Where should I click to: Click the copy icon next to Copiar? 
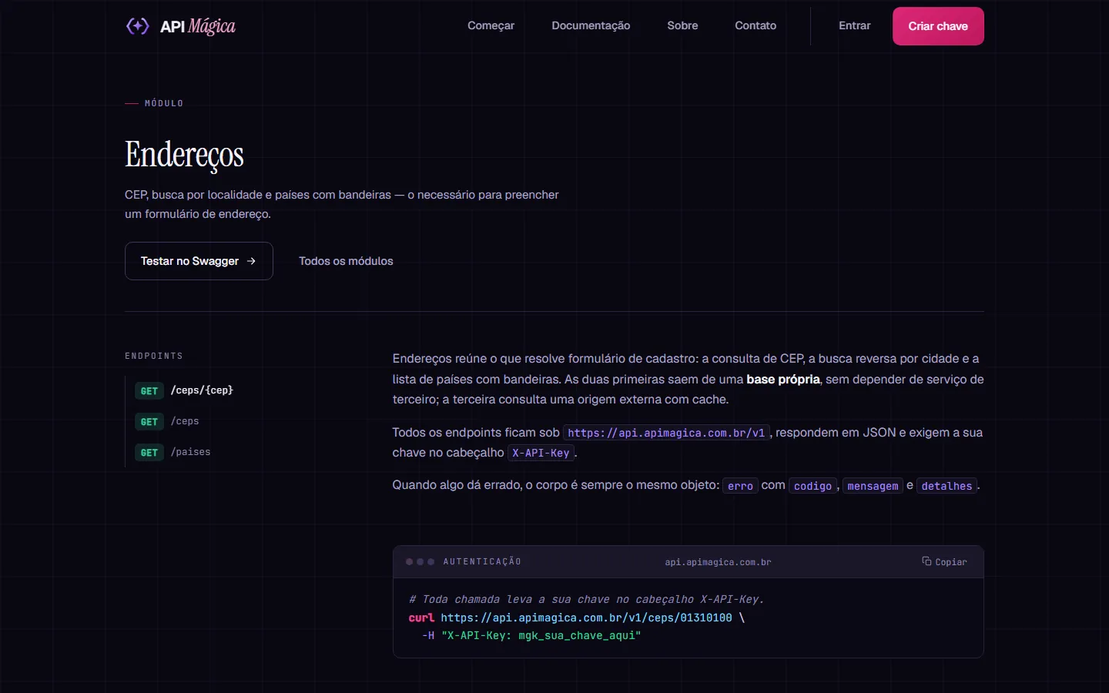(x=926, y=561)
